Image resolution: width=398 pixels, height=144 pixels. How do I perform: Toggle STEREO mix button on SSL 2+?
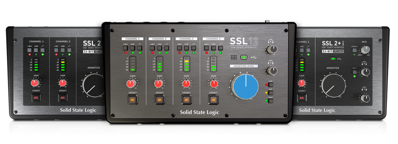tap(355, 51)
